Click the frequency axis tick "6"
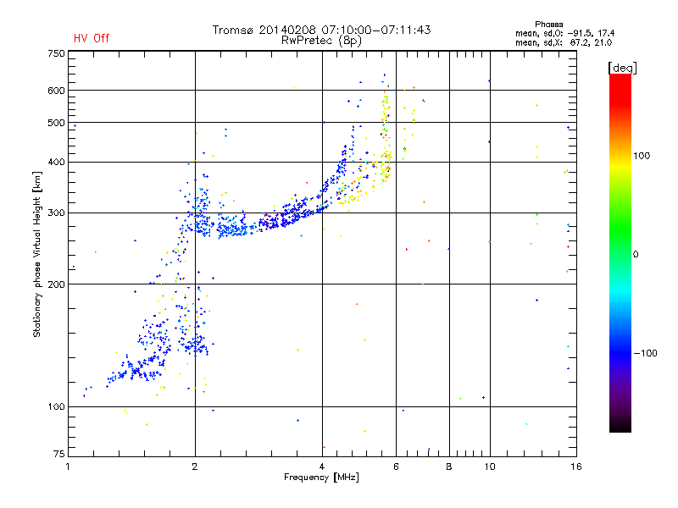This screenshot has height=508, width=678. click(x=396, y=467)
